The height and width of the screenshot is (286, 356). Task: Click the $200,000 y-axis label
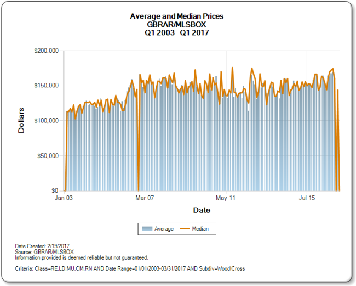pos(47,51)
